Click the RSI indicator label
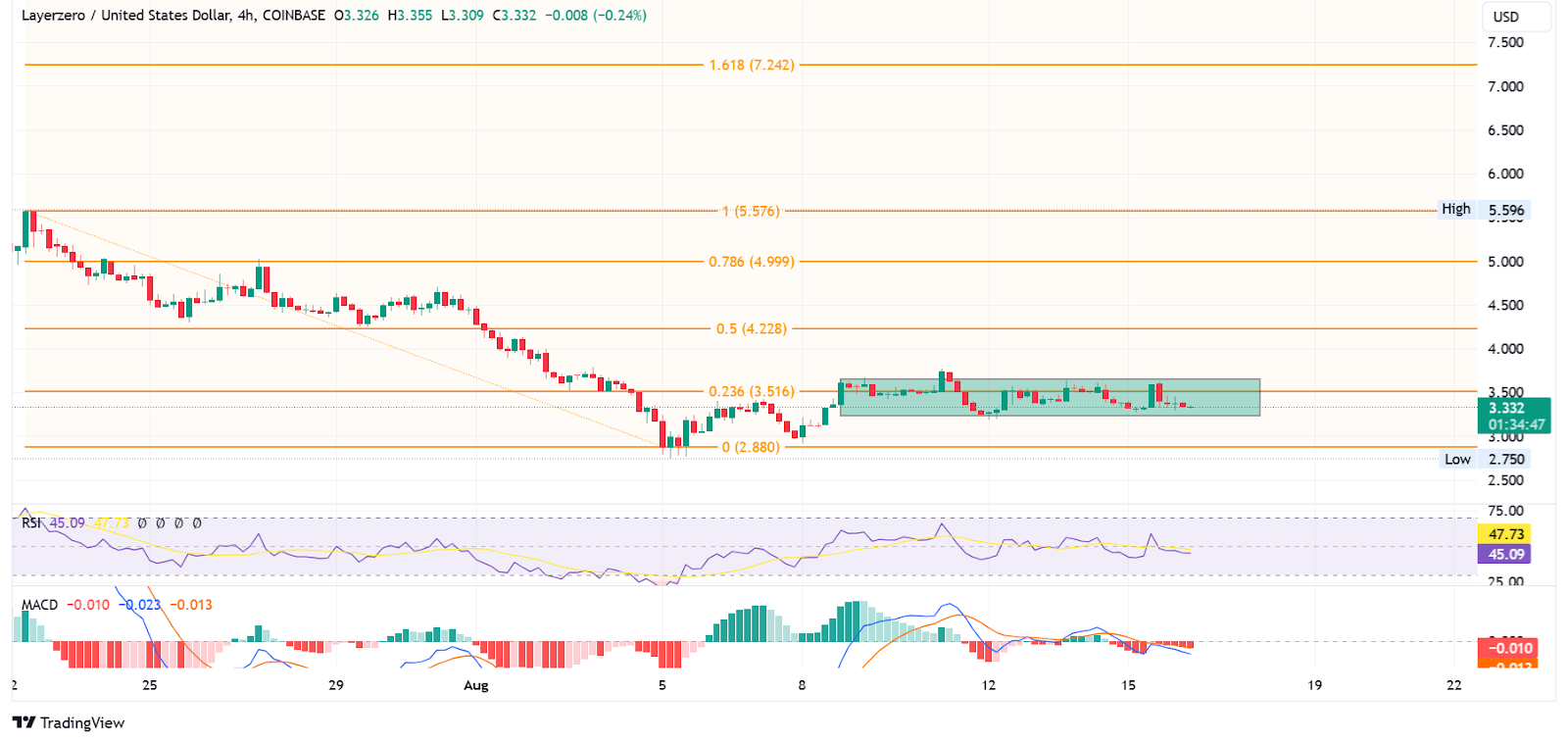 coord(32,523)
